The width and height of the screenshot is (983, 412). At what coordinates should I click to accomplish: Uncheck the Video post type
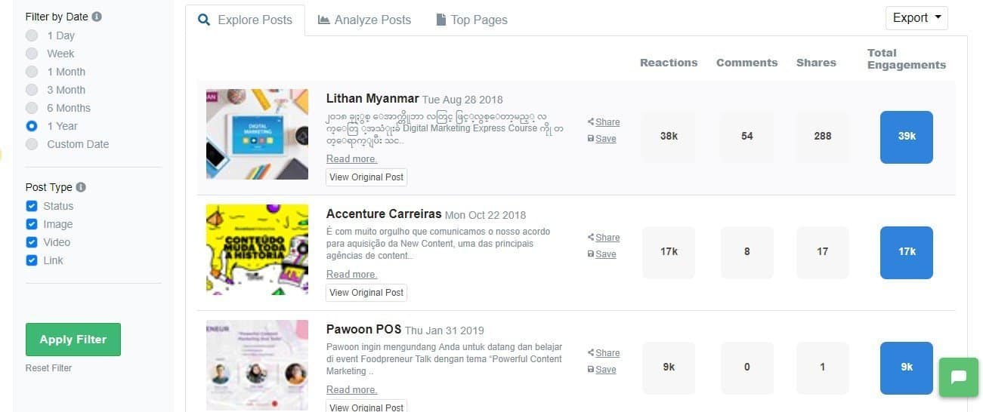click(x=32, y=242)
